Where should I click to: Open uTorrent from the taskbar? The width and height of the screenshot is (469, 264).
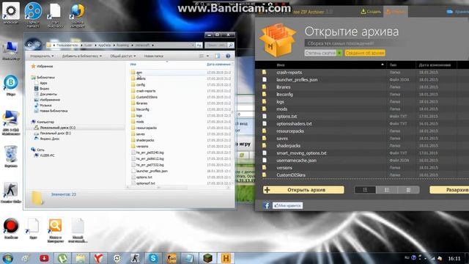[x=62, y=258]
